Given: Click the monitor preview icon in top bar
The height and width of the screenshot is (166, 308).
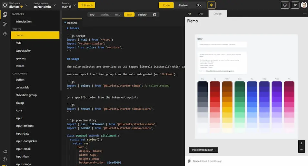Looking at the screenshot, I should (285, 5).
